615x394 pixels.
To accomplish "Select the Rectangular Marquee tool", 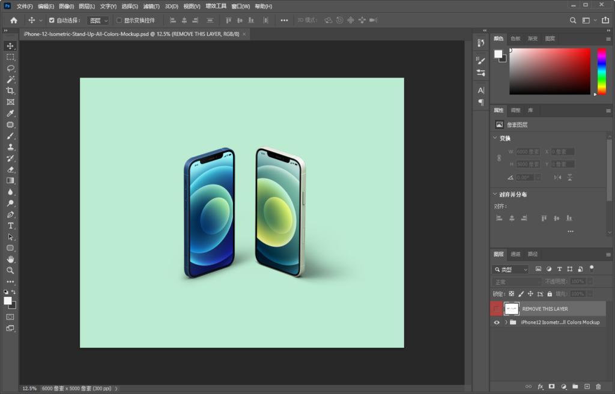I will point(10,57).
